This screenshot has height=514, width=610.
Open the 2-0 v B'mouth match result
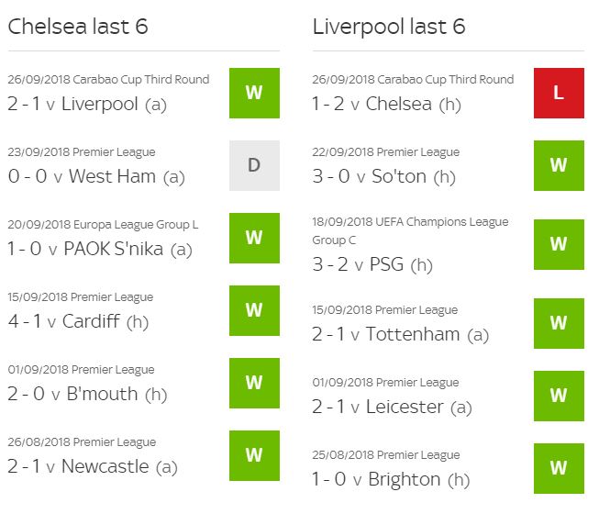87,394
